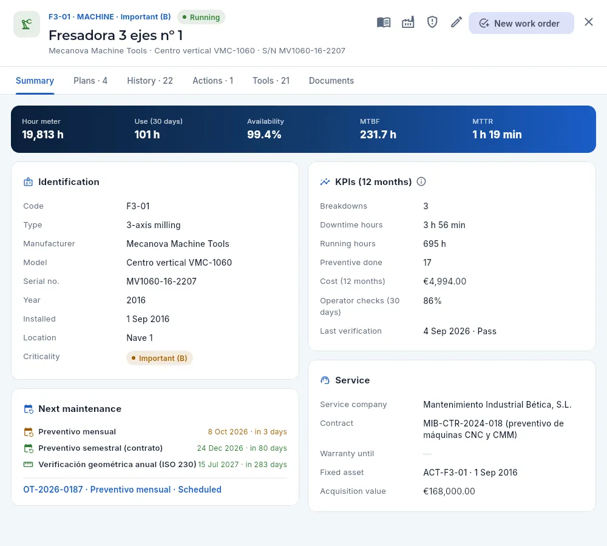This screenshot has height=546, width=607.
Task: Click "4 Sep 2026 · Pass" last verification
Action: pos(459,331)
